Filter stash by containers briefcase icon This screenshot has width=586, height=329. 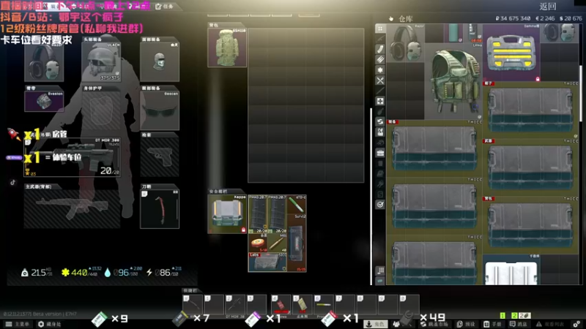380,153
